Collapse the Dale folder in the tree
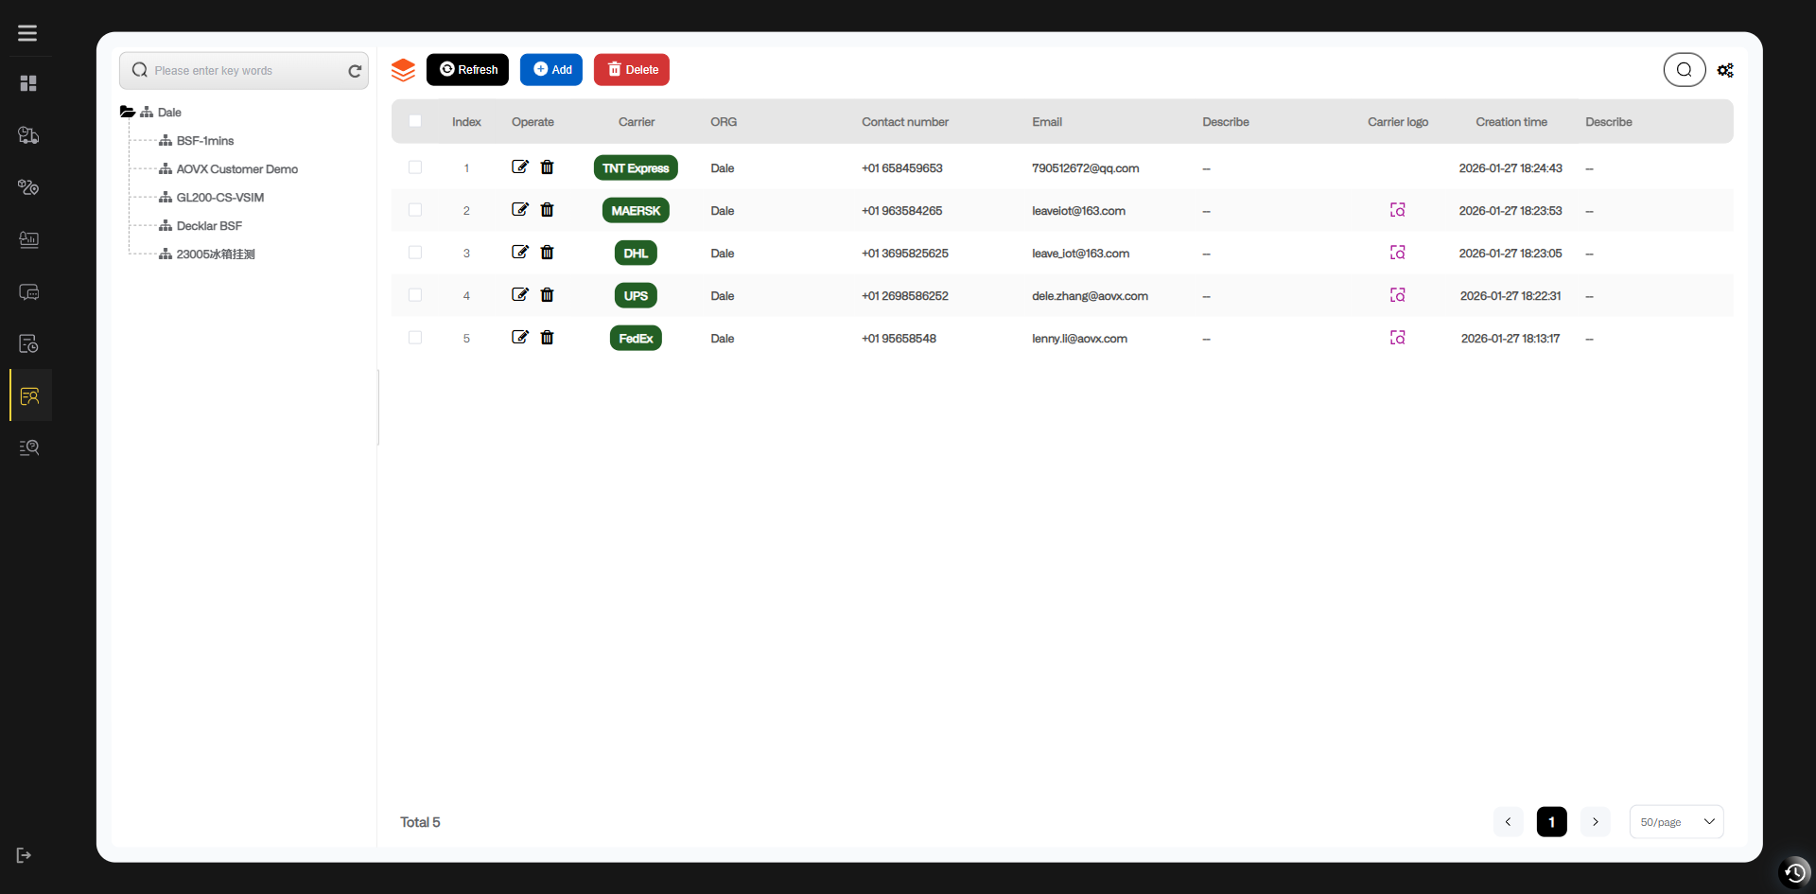The image size is (1816, 894). point(128,112)
